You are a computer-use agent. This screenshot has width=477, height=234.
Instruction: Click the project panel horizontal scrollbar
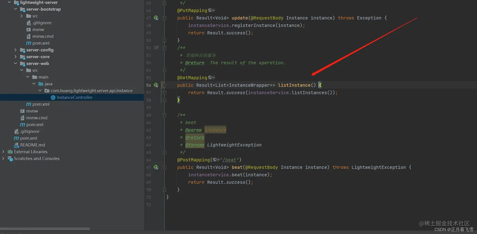point(45,229)
